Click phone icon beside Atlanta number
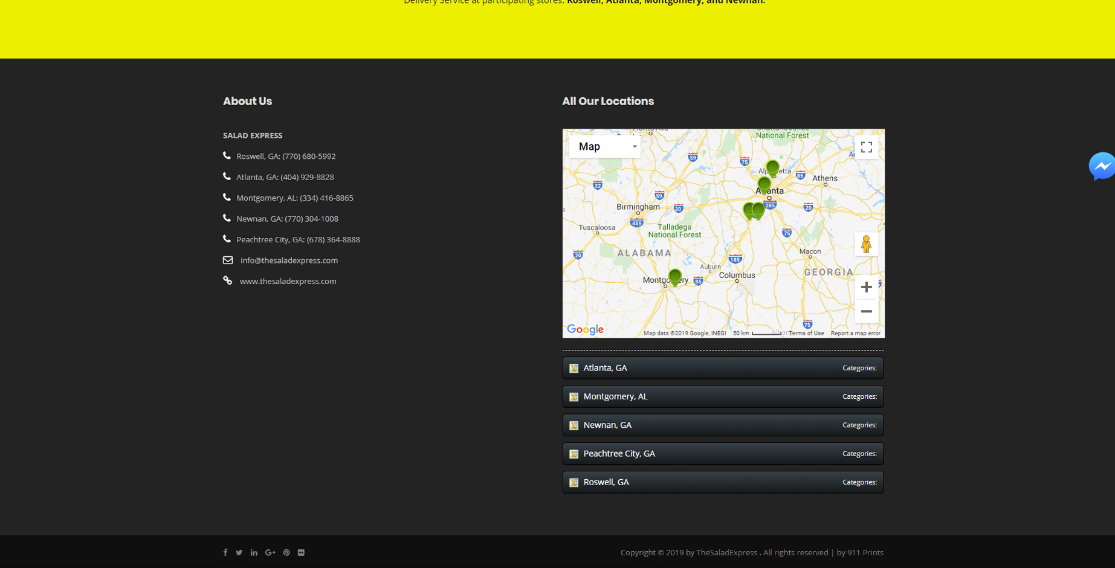The width and height of the screenshot is (1115, 568). pyautogui.click(x=227, y=176)
